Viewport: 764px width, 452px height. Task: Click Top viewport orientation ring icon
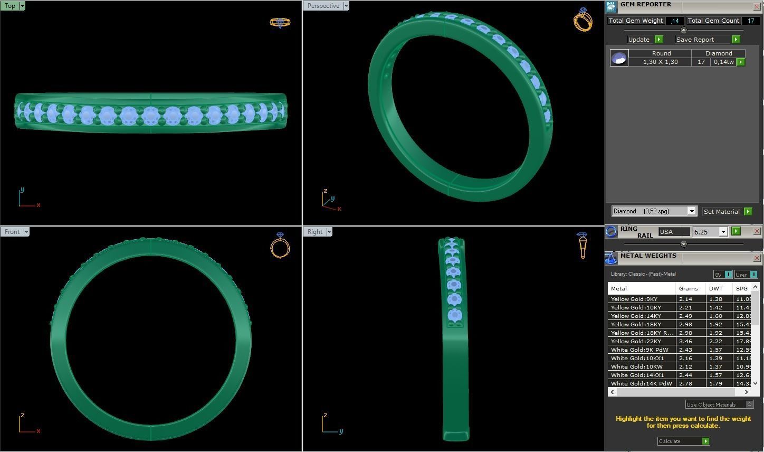(x=280, y=22)
